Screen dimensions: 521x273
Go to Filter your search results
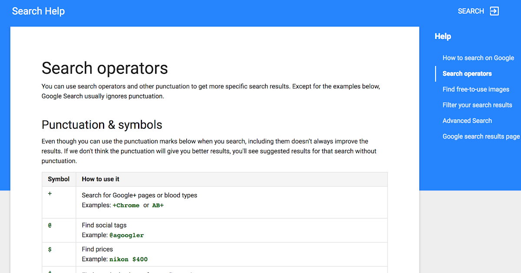tap(477, 105)
